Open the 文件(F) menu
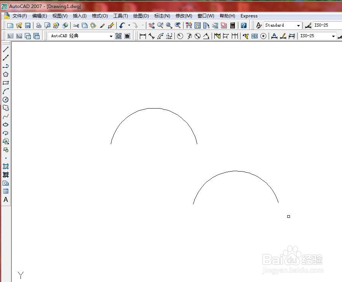 20,16
